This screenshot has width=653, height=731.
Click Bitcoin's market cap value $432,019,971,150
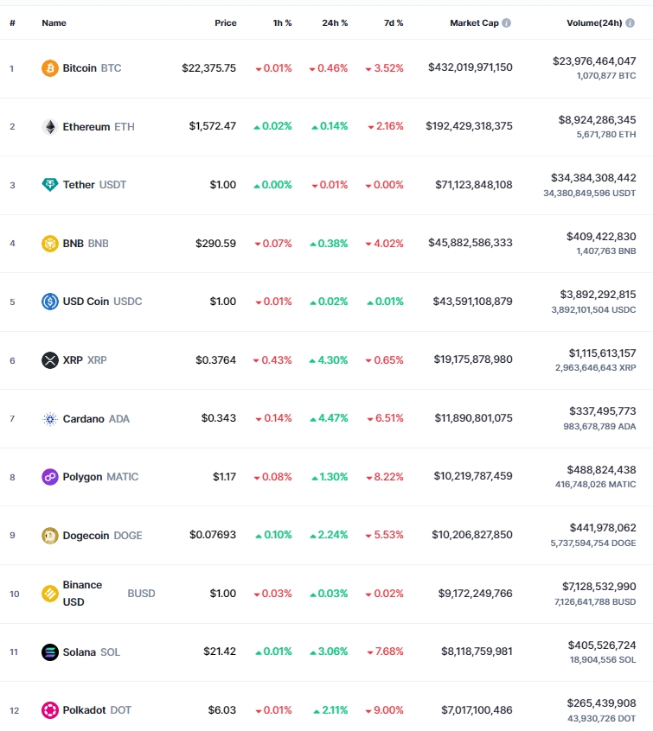pos(471,67)
